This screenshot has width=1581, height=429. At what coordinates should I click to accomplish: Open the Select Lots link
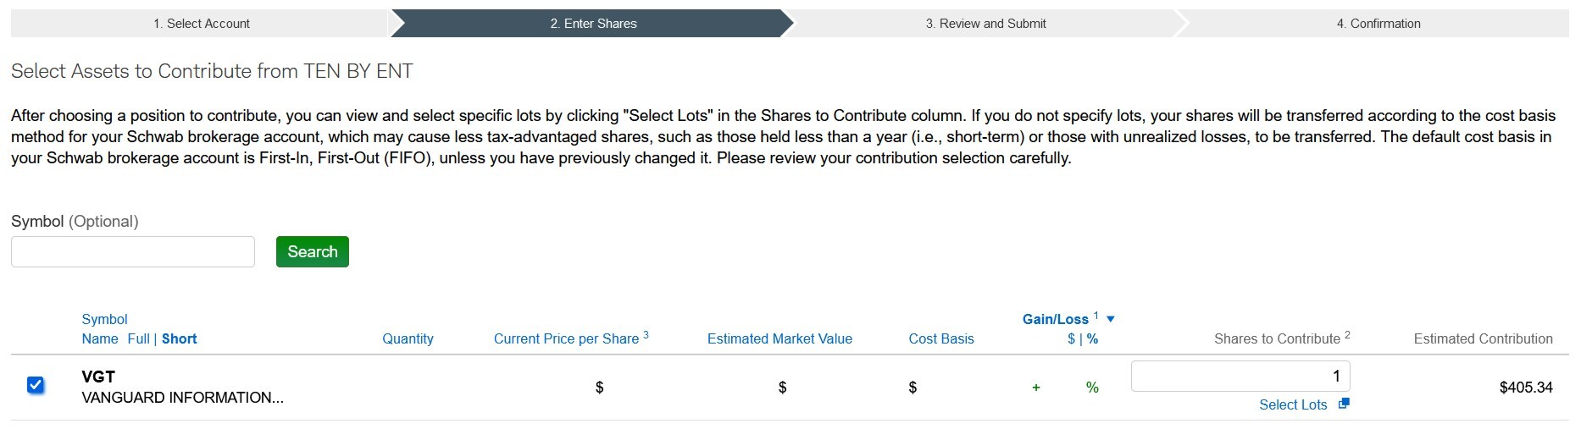point(1292,404)
